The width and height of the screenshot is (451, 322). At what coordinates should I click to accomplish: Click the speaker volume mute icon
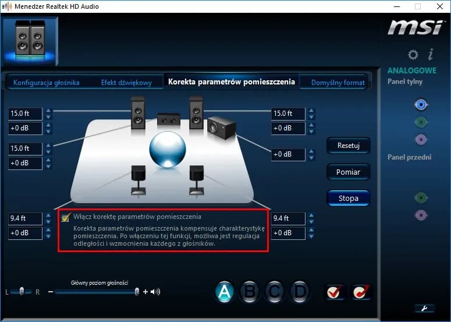click(x=155, y=292)
